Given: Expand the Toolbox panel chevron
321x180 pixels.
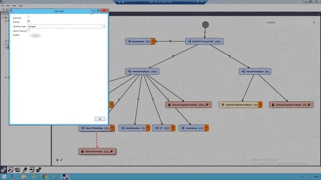Looking at the screenshot, I should [x=314, y=22].
